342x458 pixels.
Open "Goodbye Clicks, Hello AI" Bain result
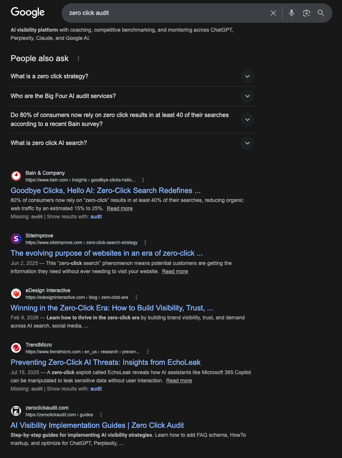[x=106, y=190]
